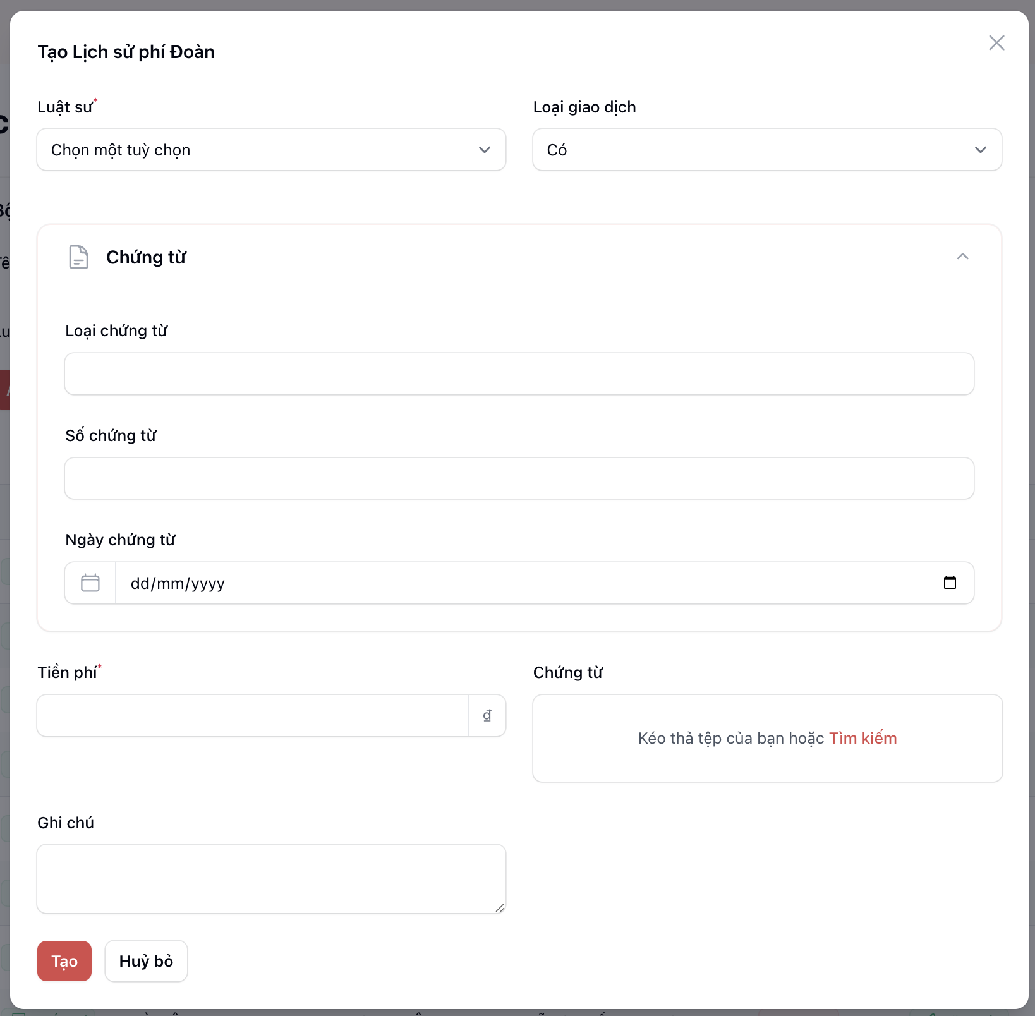The width and height of the screenshot is (1035, 1016).
Task: Focus the Loại chứng từ text field
Action: click(x=519, y=374)
